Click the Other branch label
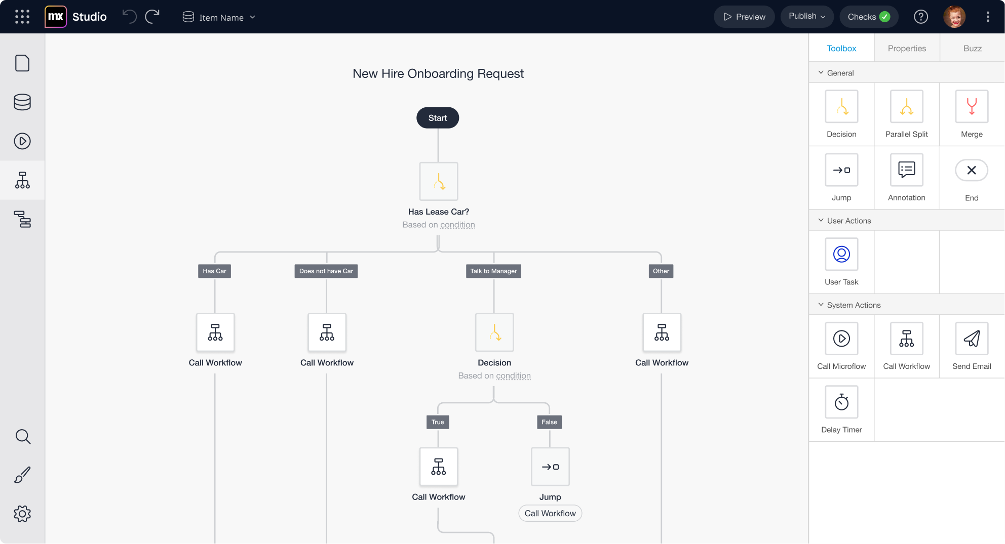Viewport: 1005px width, 544px height. click(x=661, y=271)
